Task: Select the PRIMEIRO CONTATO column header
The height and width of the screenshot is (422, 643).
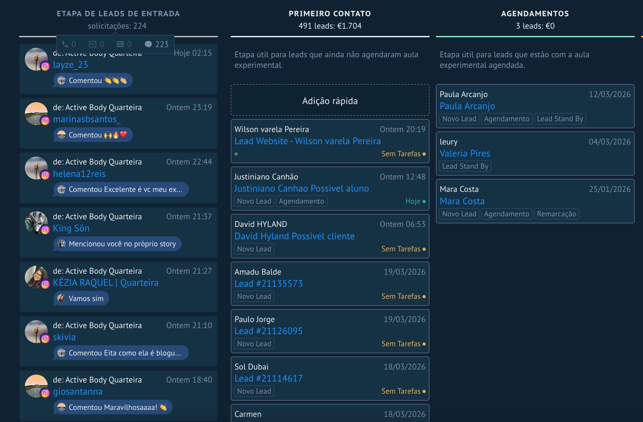Action: point(329,13)
